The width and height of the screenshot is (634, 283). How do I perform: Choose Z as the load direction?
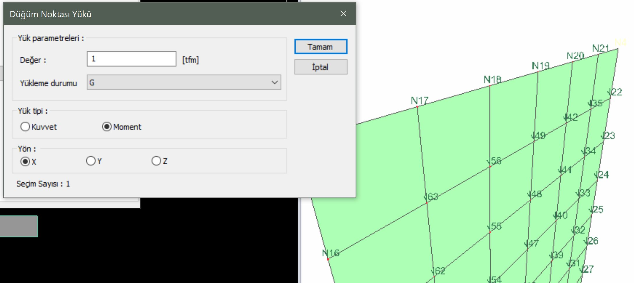(x=156, y=161)
